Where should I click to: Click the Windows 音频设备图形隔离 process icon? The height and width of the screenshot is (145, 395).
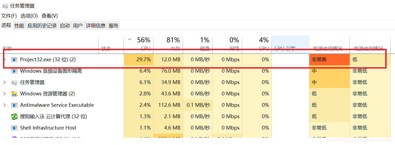click(x=14, y=71)
